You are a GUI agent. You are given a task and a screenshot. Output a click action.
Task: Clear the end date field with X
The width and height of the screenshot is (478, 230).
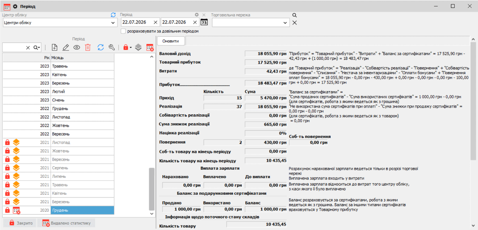(195, 22)
